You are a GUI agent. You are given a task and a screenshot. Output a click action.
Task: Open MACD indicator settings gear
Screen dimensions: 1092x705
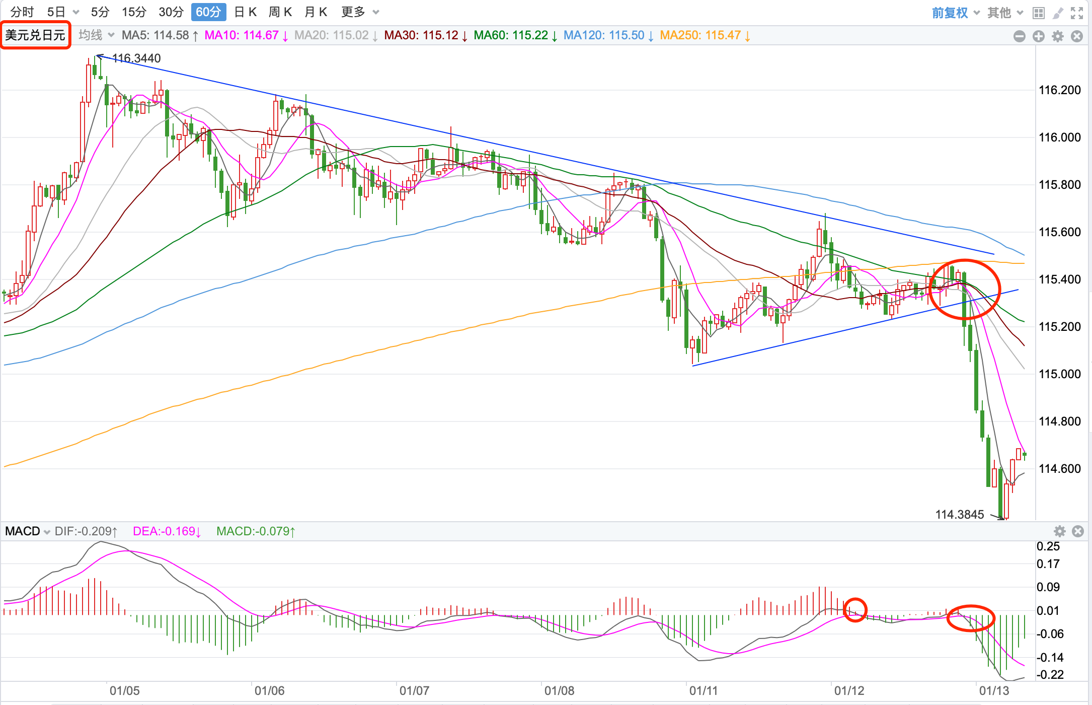click(1060, 531)
